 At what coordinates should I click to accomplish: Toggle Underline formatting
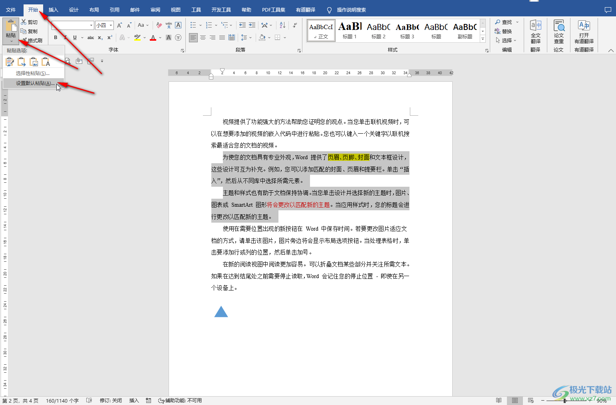(x=75, y=38)
